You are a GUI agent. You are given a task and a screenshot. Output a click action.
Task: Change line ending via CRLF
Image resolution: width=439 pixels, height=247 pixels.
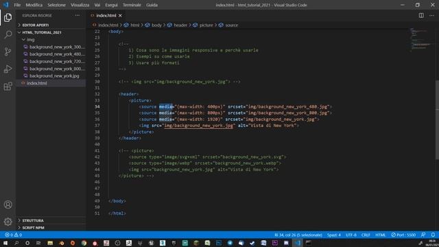click(366, 235)
